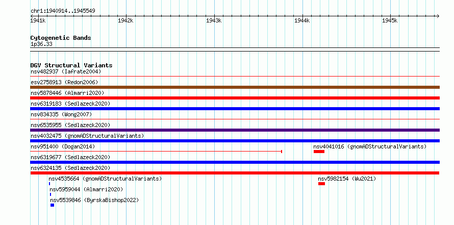Click the tiny blue mark of nsv5959044
Image resolution: width=454 pixels, height=225 pixels.
(x=51, y=194)
